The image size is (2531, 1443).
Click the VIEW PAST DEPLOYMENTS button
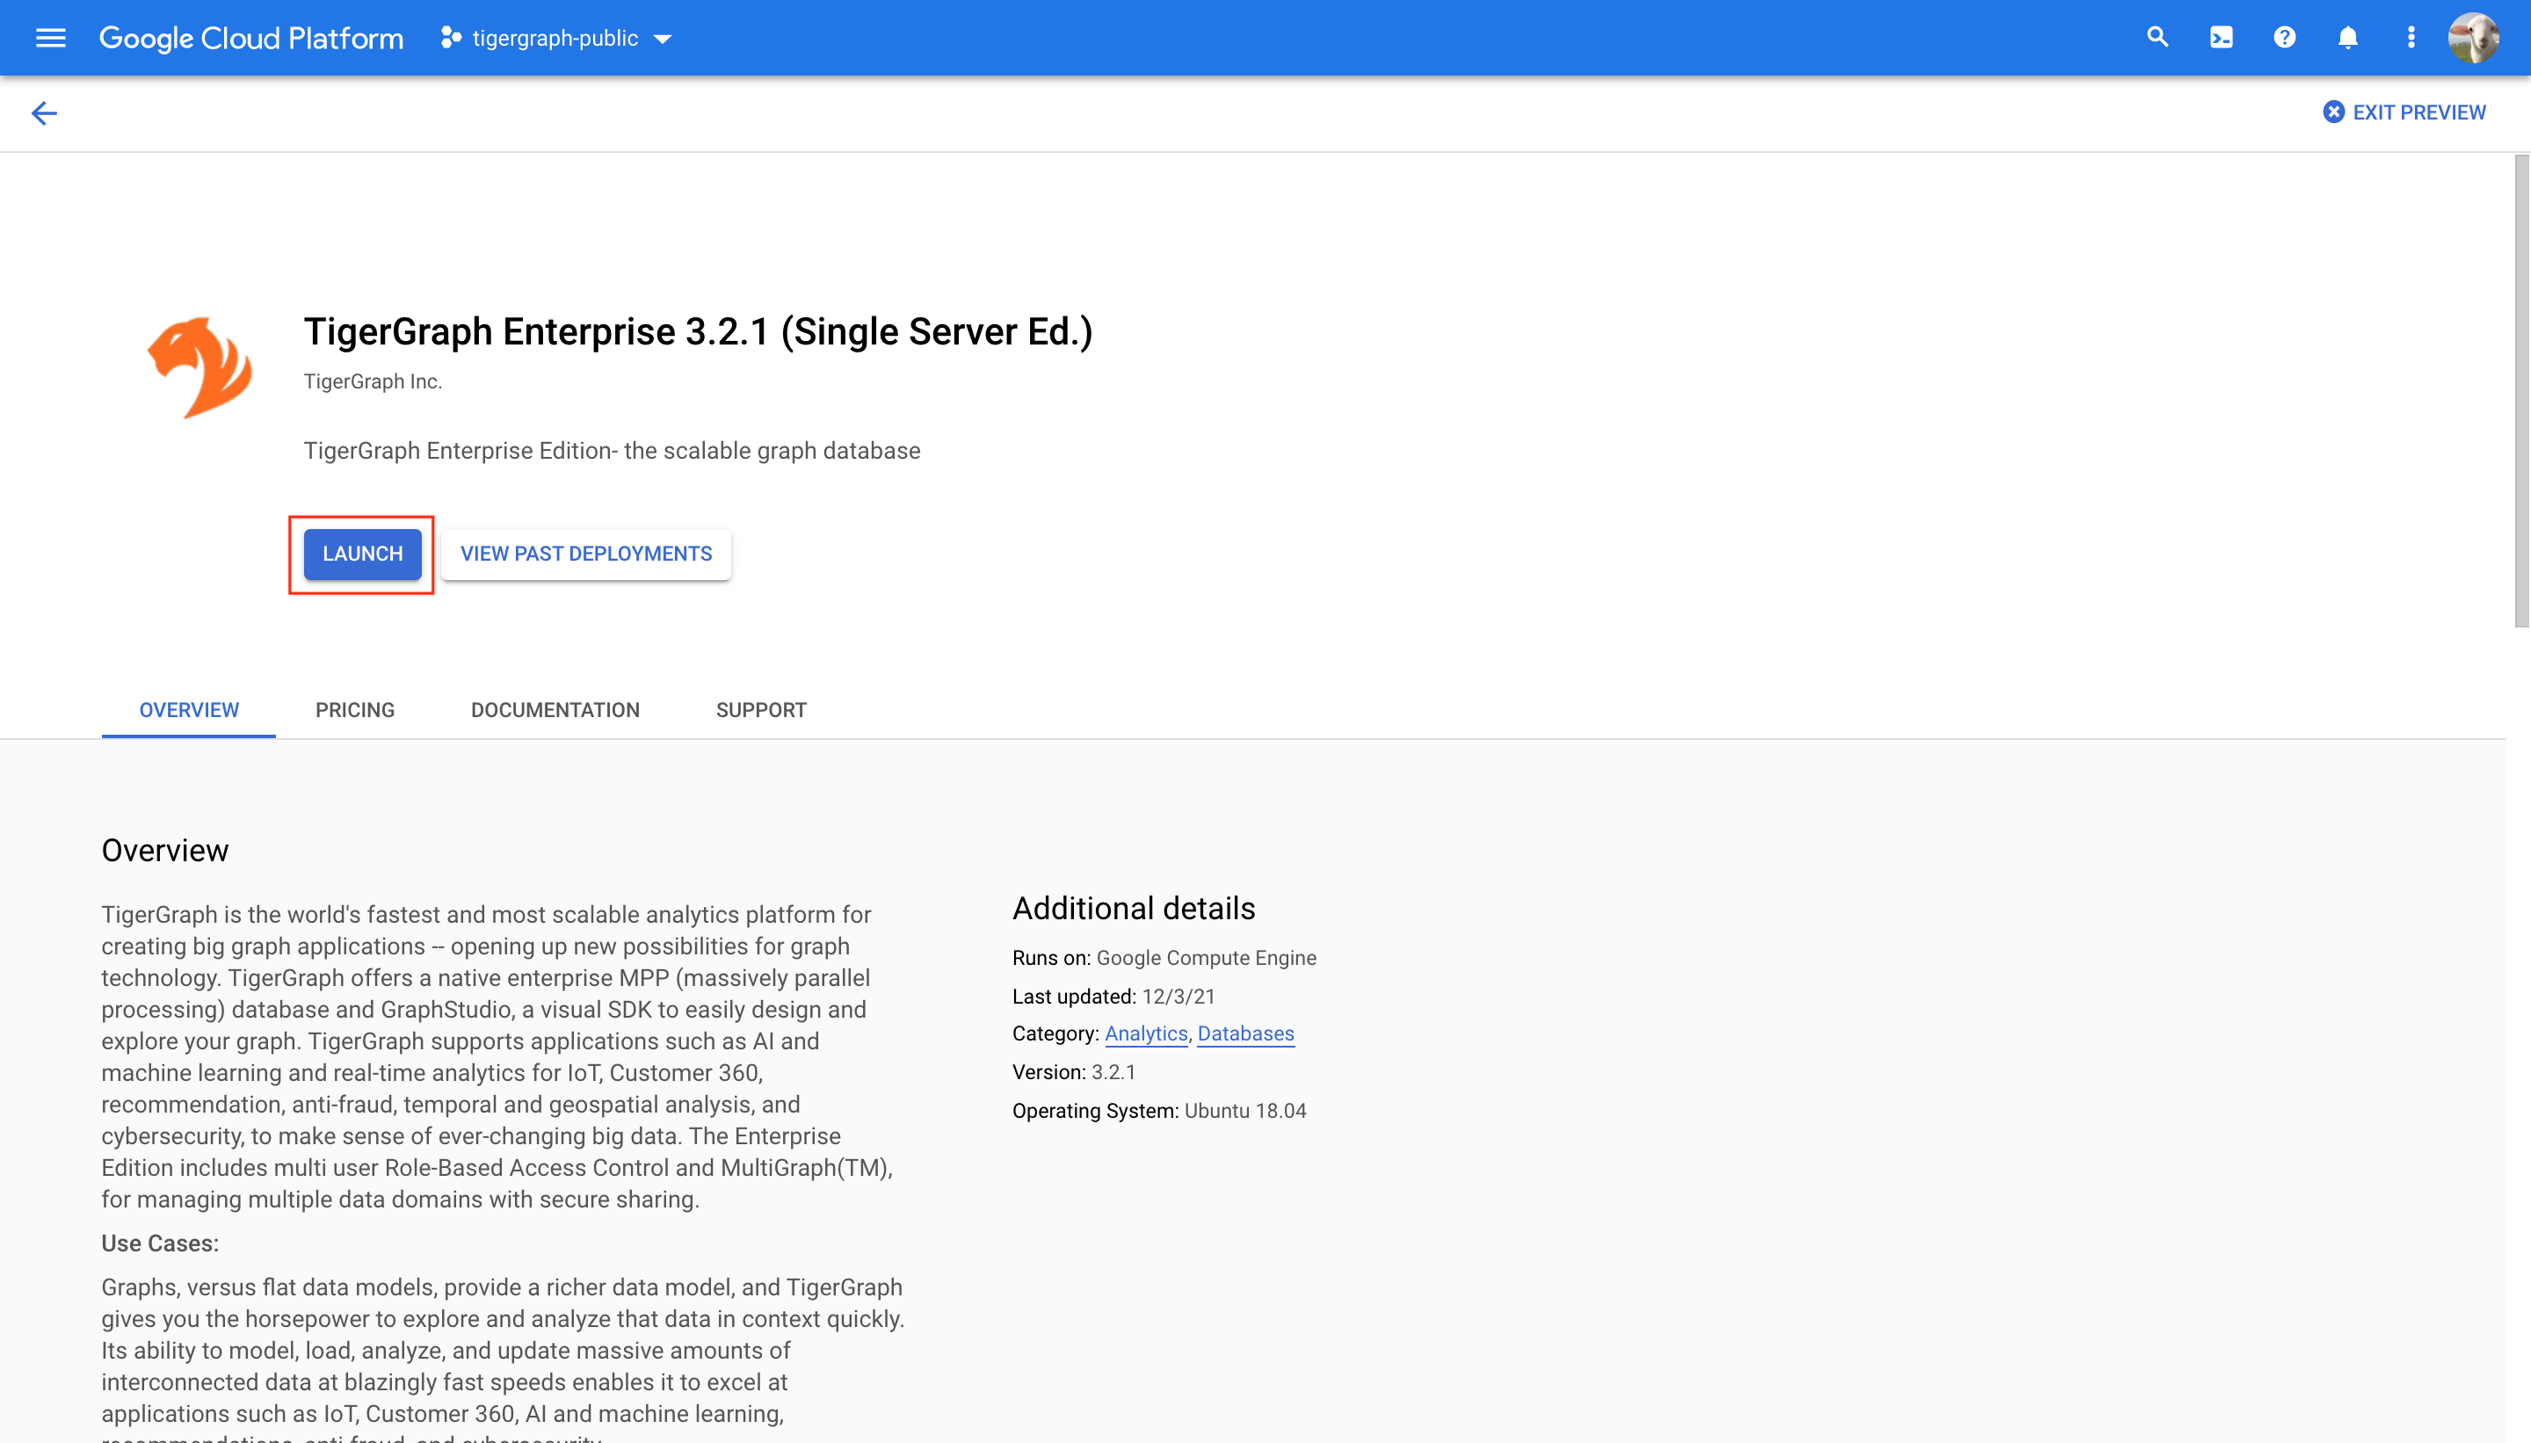tap(586, 553)
